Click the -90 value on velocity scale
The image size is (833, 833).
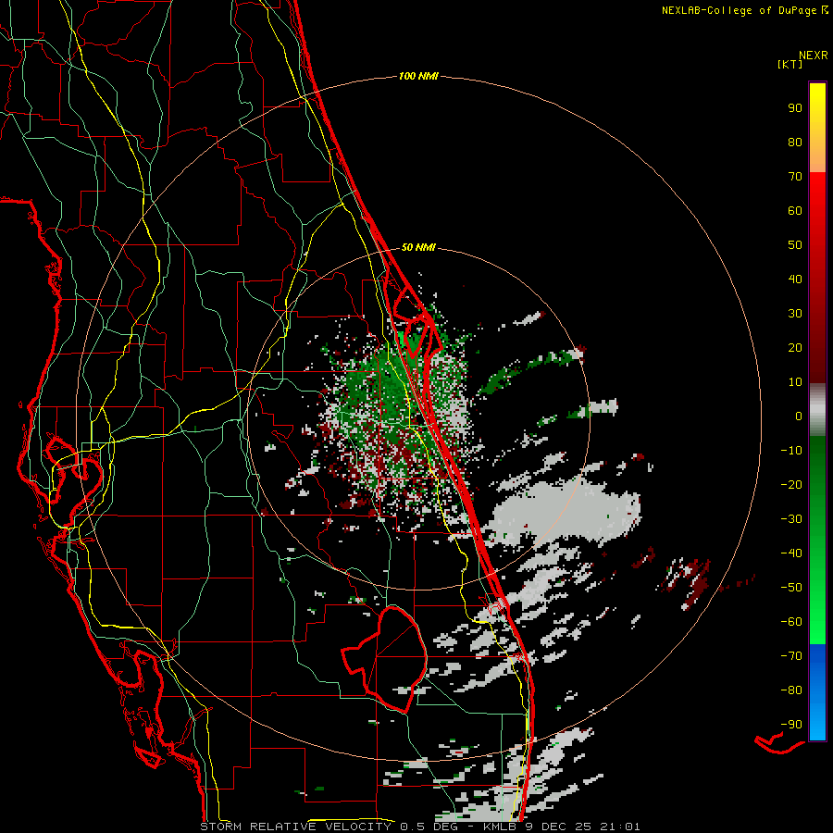click(791, 725)
